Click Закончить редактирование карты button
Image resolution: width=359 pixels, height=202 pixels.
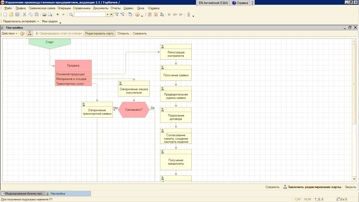(x=314, y=187)
